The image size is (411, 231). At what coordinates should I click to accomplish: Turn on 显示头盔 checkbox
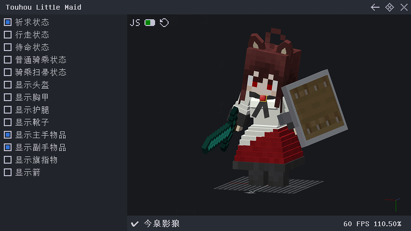point(8,85)
